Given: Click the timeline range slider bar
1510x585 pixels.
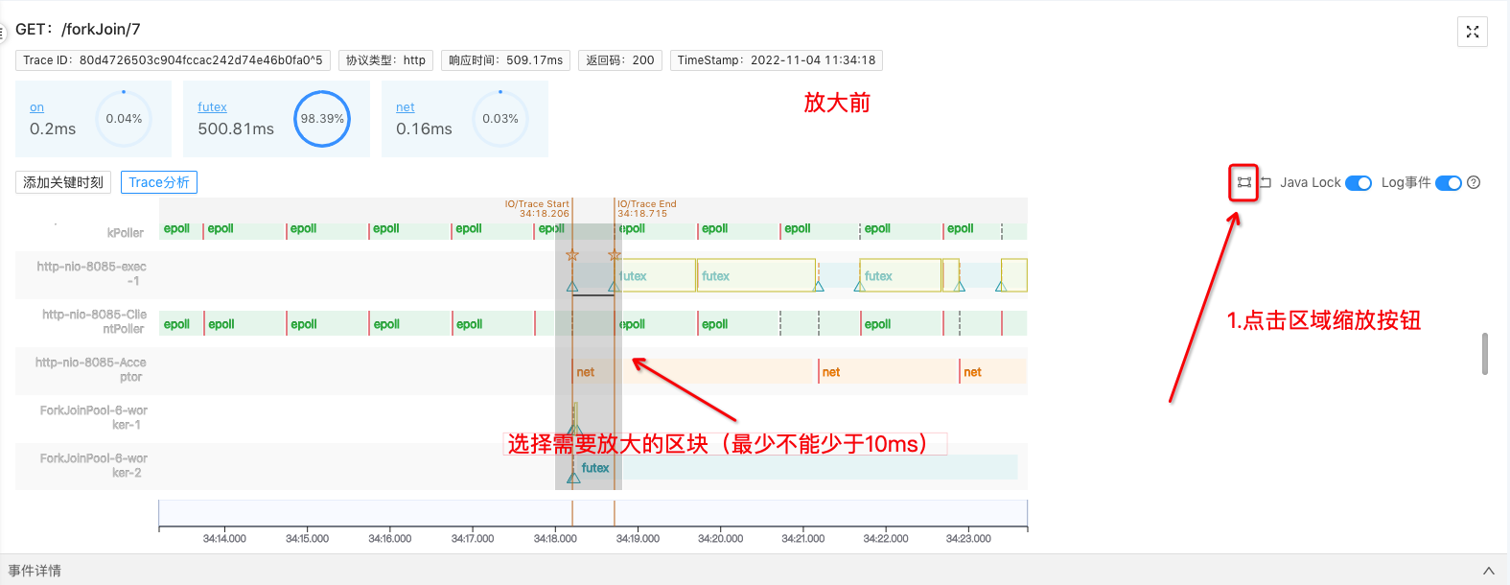Looking at the screenshot, I should (x=592, y=513).
